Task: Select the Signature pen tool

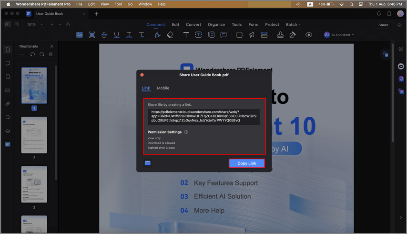Action: coord(293,35)
